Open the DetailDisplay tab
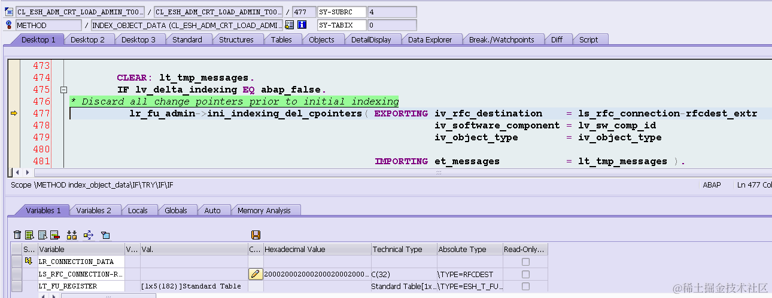Viewport: 772px width, 298px height. click(x=371, y=39)
